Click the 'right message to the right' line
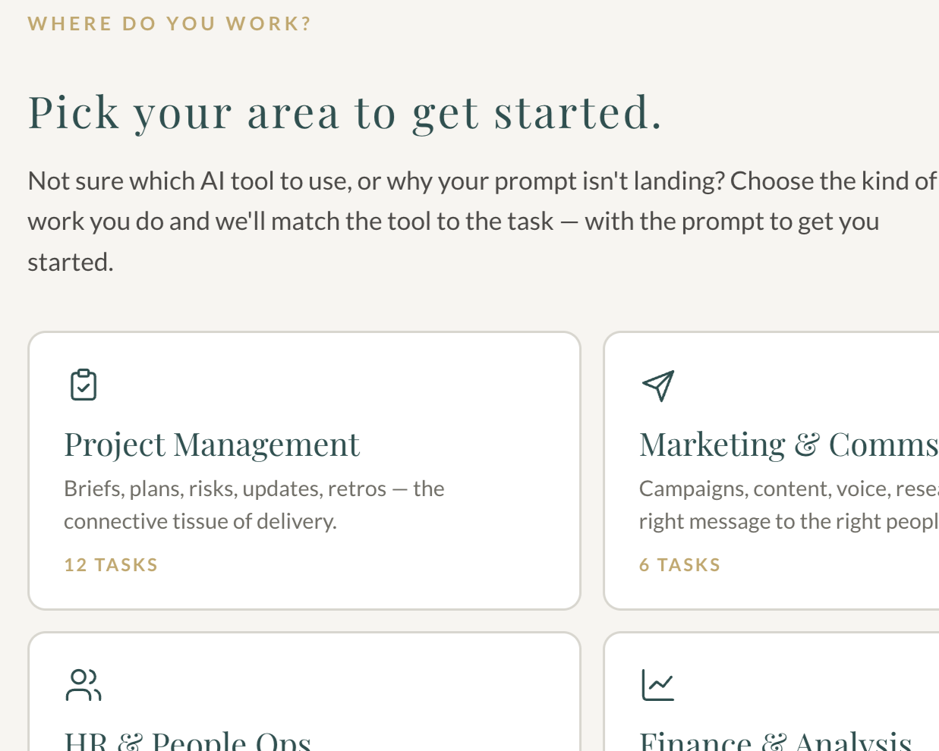The height and width of the screenshot is (751, 939). point(789,522)
